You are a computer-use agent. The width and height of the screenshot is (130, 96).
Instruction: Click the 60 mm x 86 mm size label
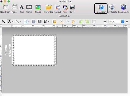(8, 50)
